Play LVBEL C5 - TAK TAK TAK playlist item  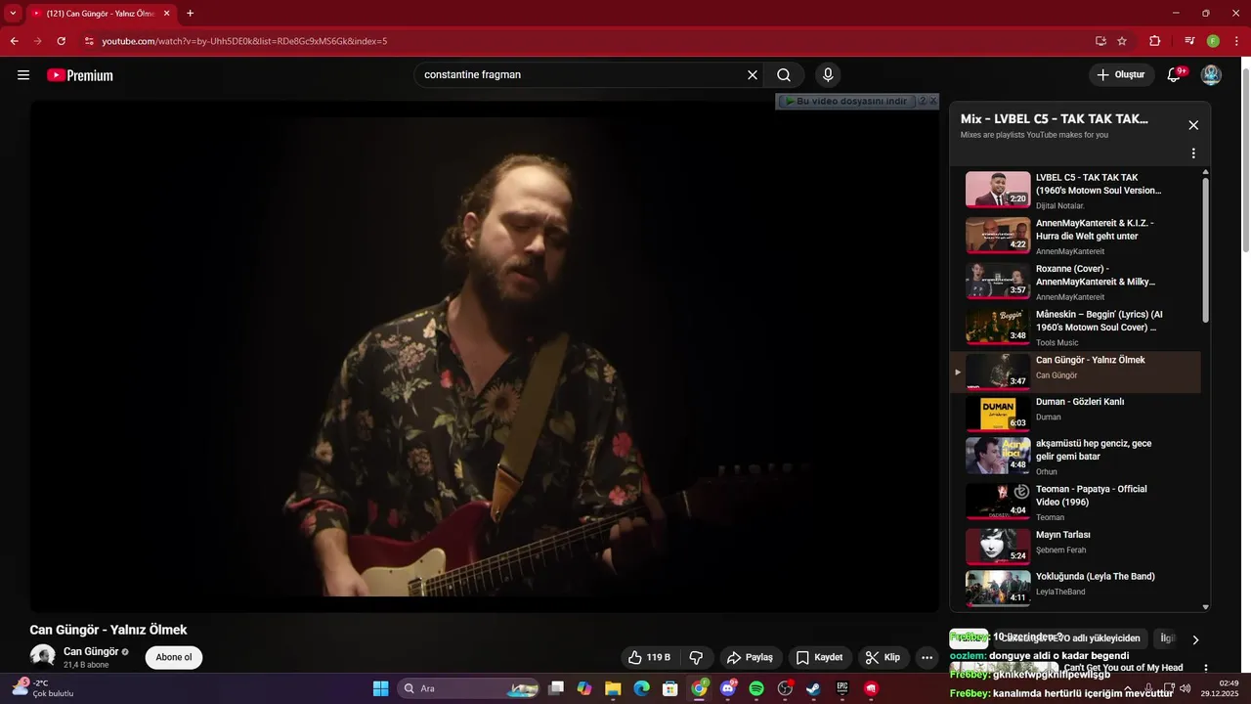(x=1075, y=190)
